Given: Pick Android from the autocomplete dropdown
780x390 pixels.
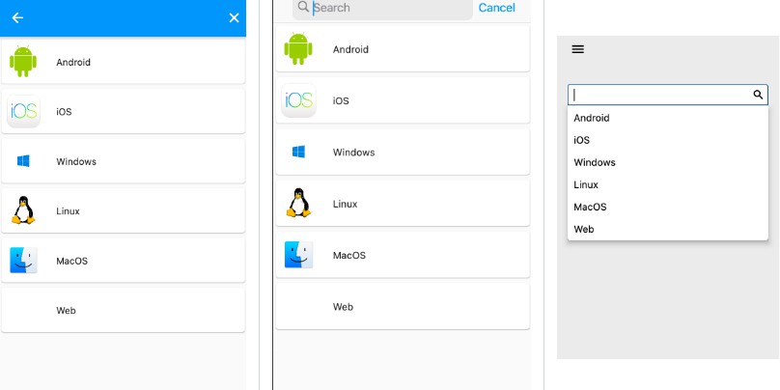Looking at the screenshot, I should point(668,118).
